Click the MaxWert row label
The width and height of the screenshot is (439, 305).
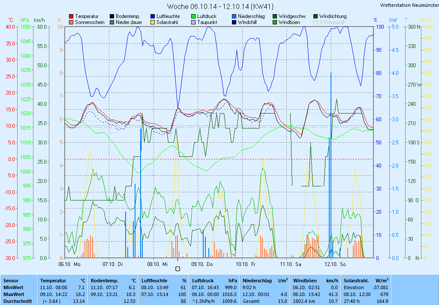point(14,295)
